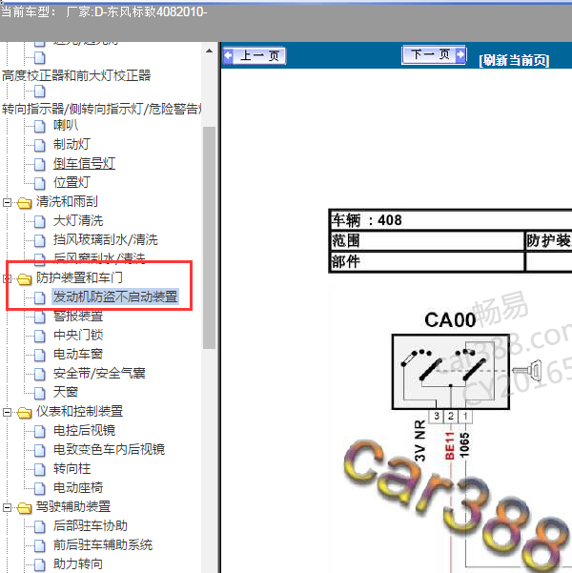
Task: Click the 3V NR connector label
Action: [420, 440]
